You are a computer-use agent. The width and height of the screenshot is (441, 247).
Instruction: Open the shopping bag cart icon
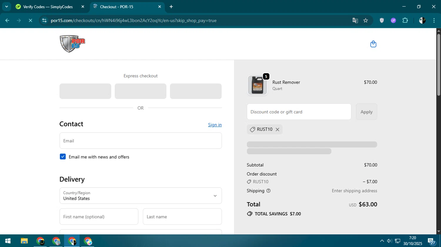373,44
